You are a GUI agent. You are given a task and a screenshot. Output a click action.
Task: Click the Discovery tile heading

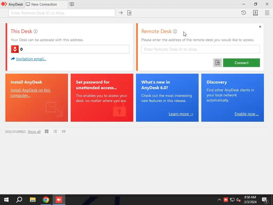[217, 82]
